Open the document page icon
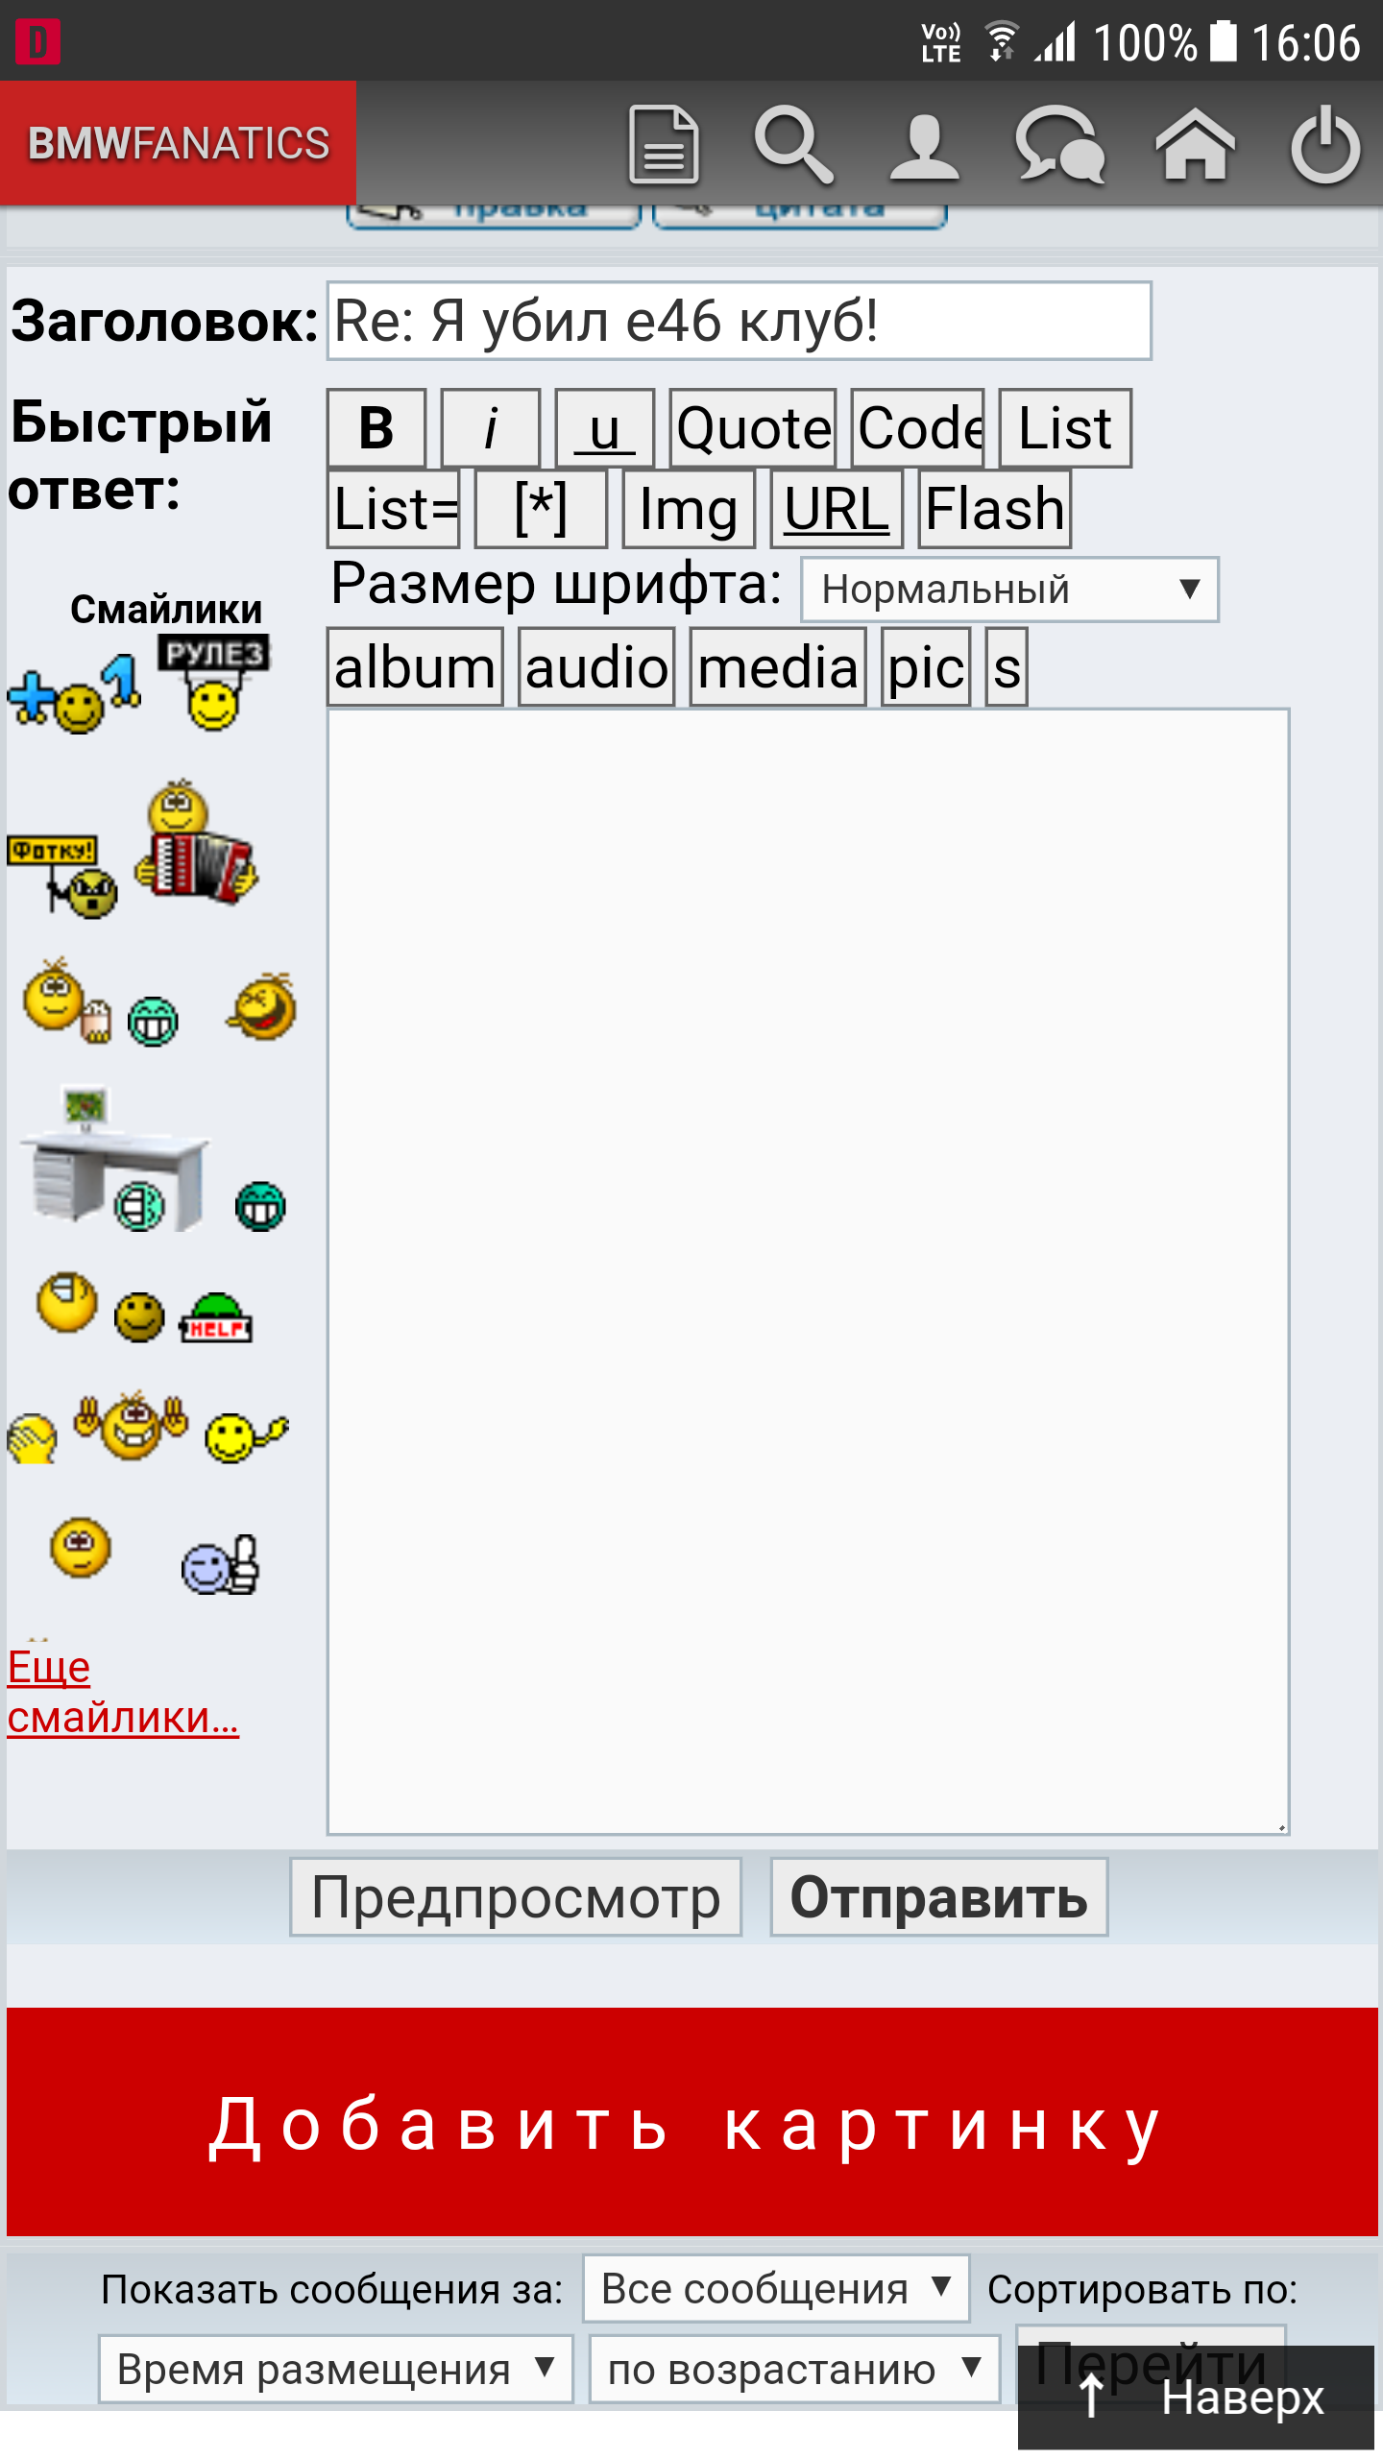1383x2458 pixels. point(664,144)
